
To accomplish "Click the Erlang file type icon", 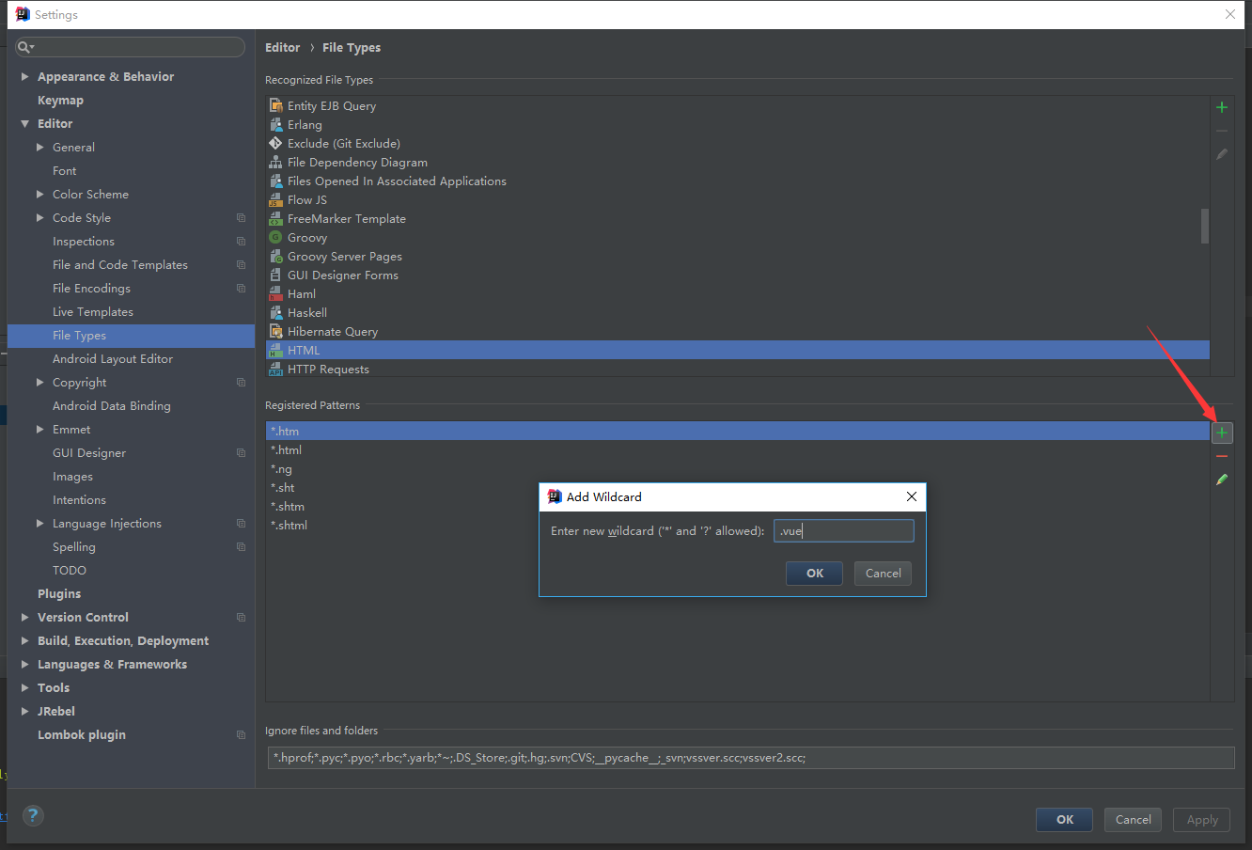I will [x=275, y=124].
